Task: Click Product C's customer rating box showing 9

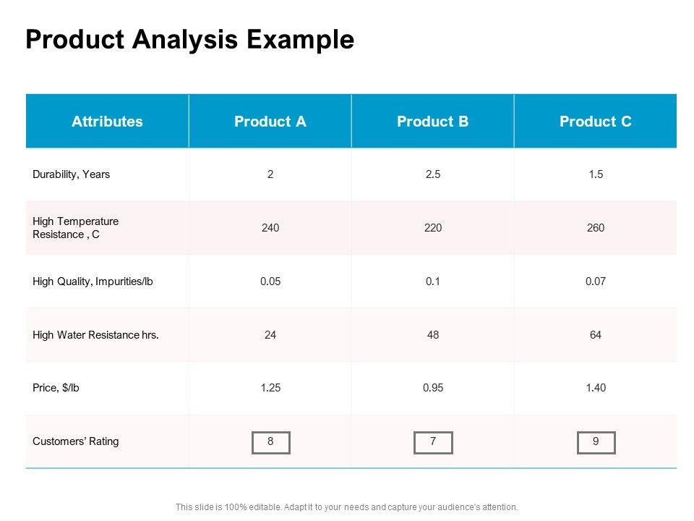Action: point(596,442)
